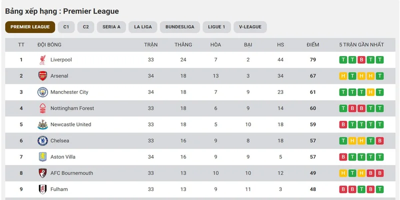The width and height of the screenshot is (400, 200).
Task: Click the ĐIỂM points column header
Action: [x=313, y=45]
